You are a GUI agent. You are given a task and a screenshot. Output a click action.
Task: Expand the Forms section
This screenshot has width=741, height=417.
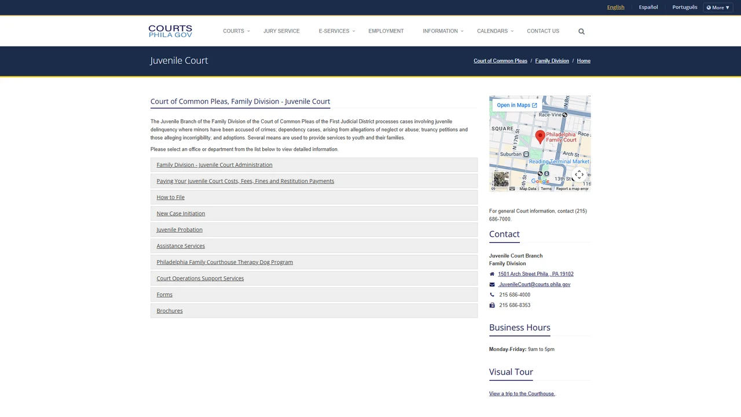coord(314,295)
